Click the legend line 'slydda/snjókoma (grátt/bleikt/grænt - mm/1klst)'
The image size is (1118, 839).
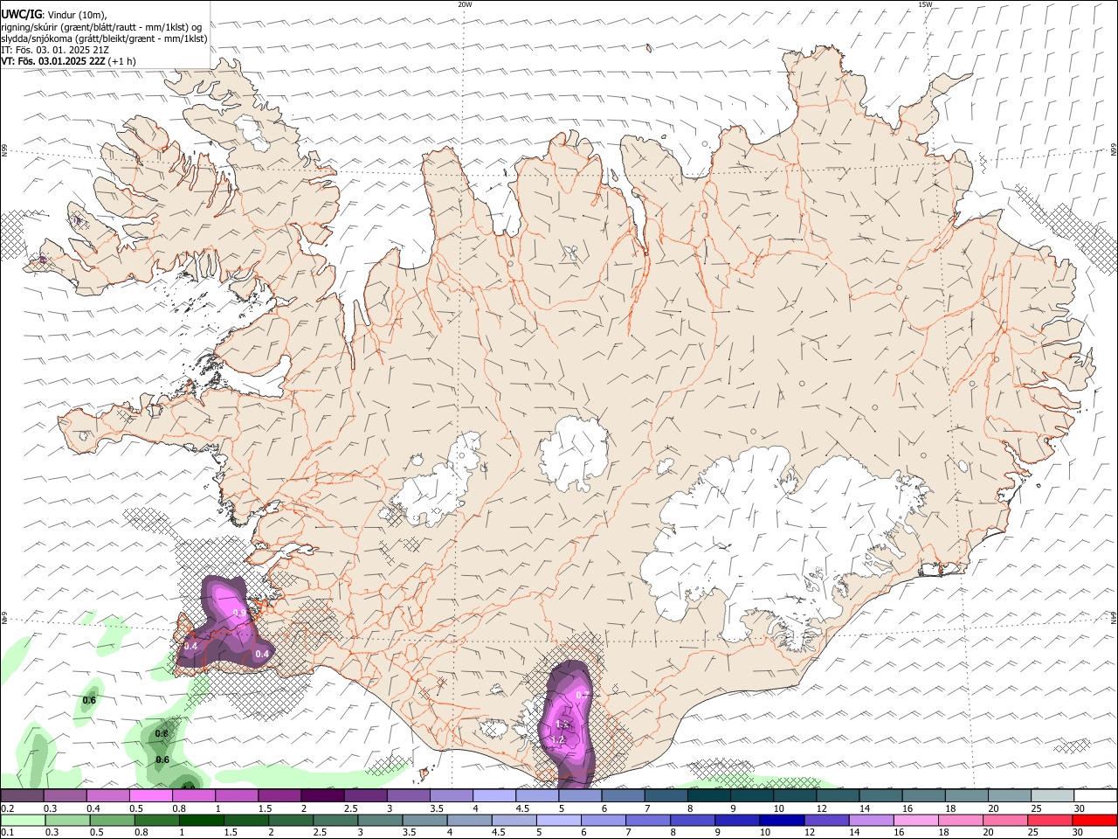[104, 38]
